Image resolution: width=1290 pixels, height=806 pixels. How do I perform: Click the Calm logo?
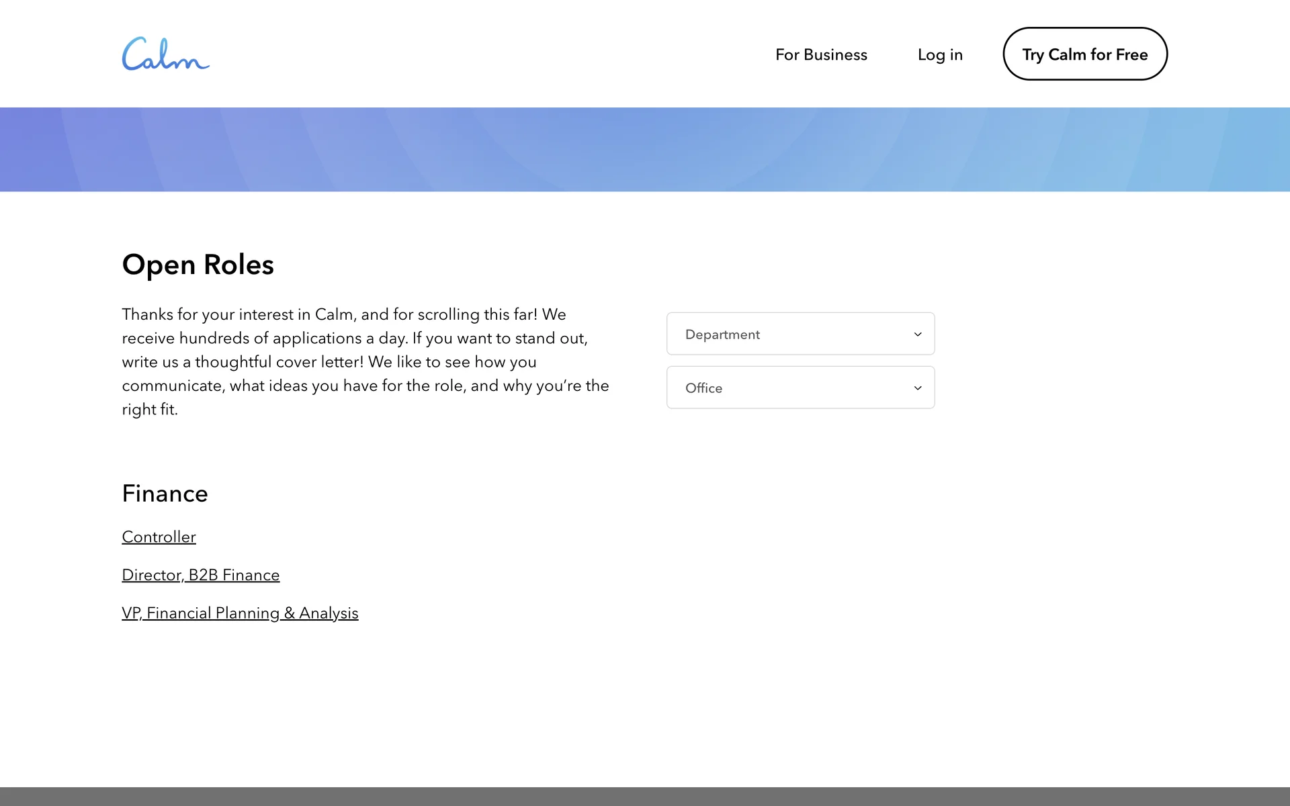pos(165,54)
